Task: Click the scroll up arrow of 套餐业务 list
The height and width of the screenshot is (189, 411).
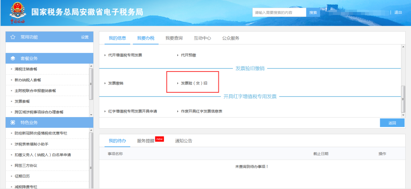Action: [x=91, y=66]
